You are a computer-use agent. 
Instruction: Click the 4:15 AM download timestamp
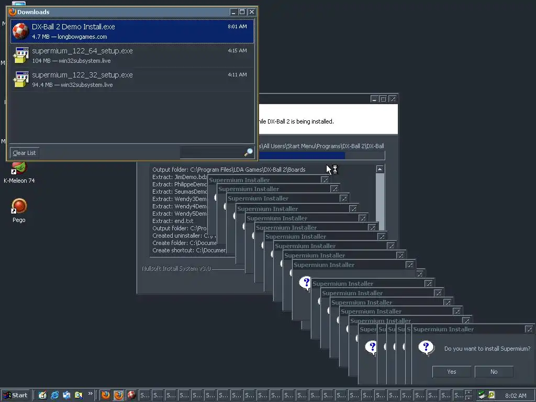coord(237,51)
